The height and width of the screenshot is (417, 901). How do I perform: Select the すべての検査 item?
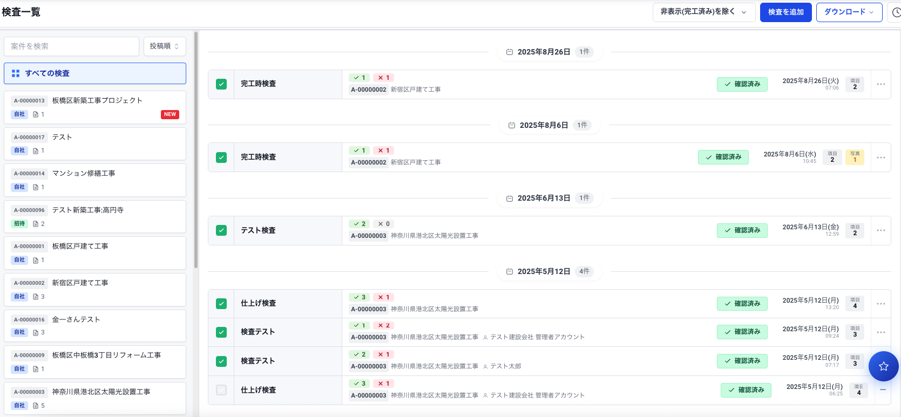[x=95, y=73]
